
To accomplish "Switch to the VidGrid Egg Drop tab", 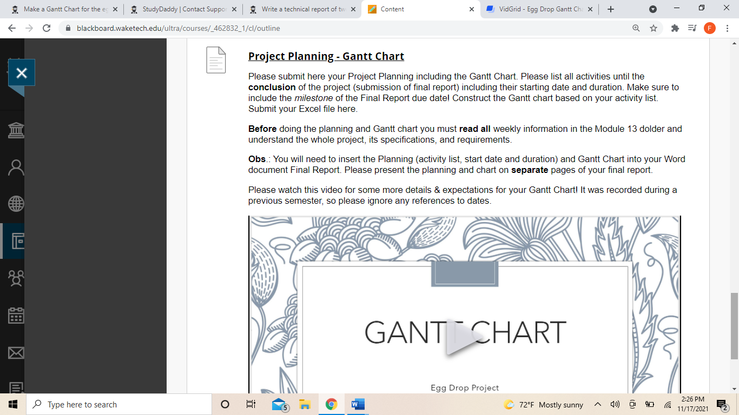I will [536, 9].
